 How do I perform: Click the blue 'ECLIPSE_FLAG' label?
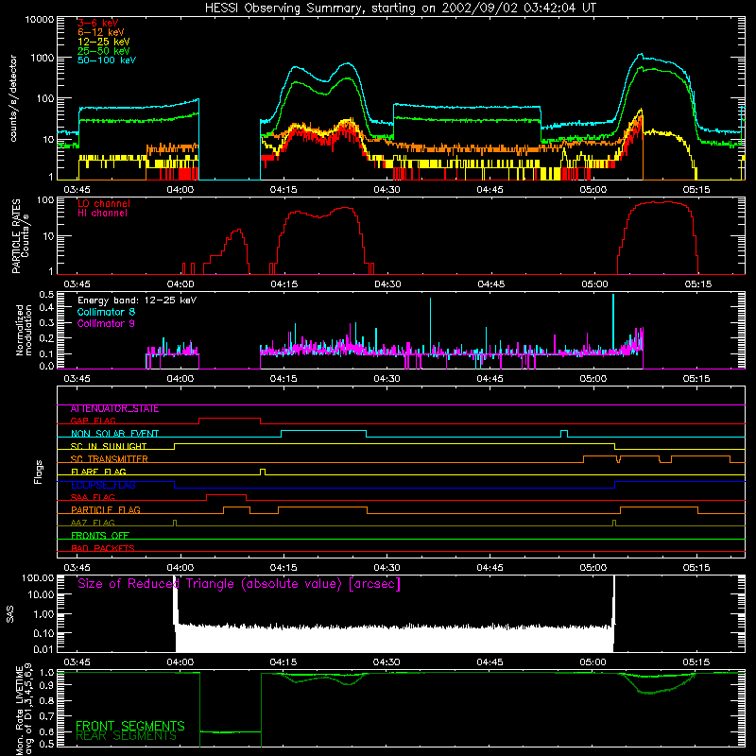coord(103,485)
